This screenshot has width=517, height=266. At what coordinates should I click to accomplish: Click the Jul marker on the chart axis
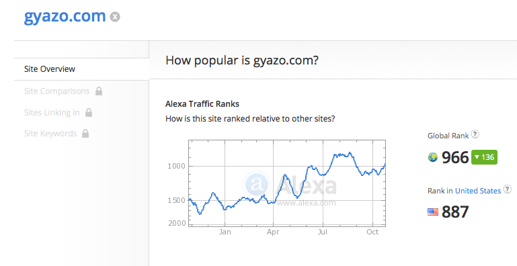(323, 232)
